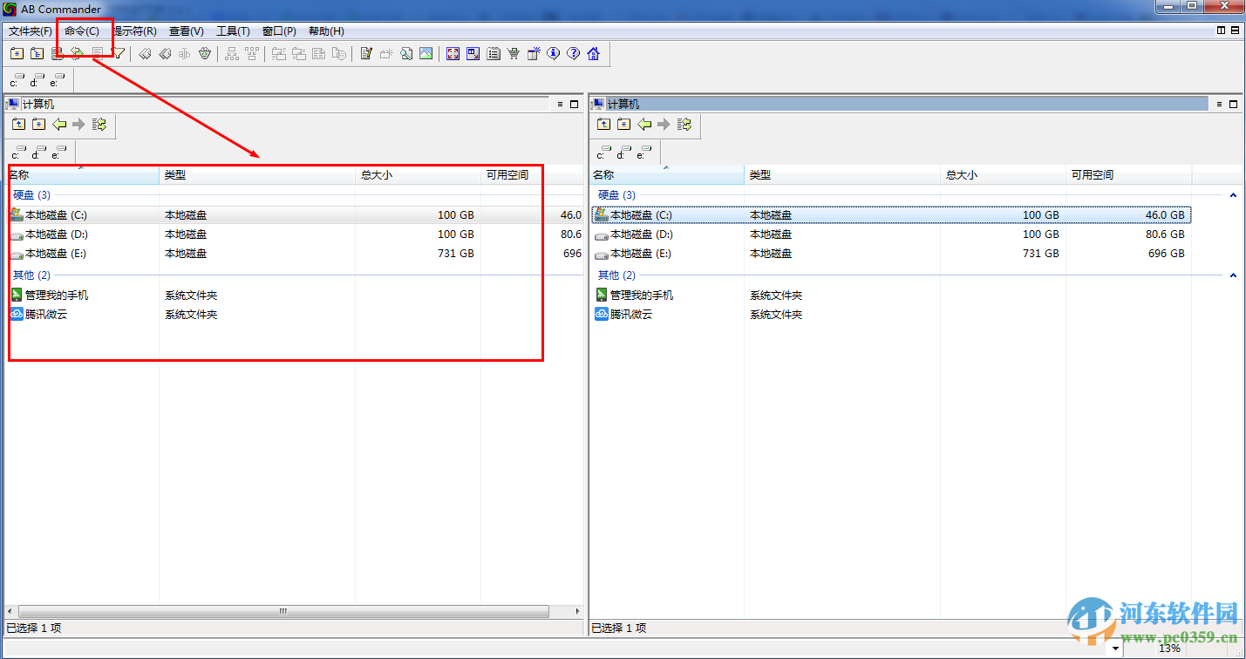Open favorites star folder in the left panel
1246x659 pixels.
(x=38, y=125)
